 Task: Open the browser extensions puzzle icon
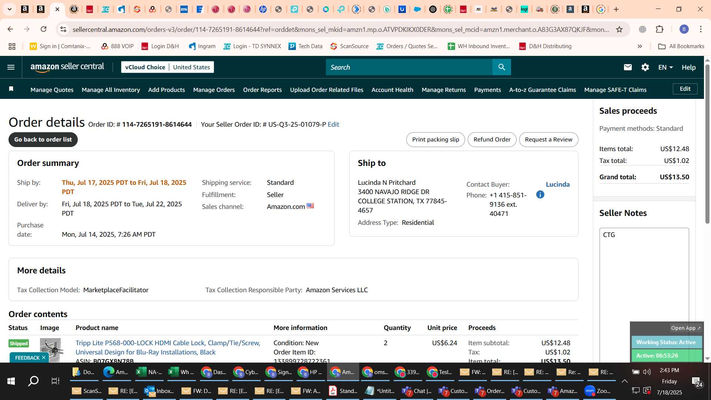pos(660,29)
